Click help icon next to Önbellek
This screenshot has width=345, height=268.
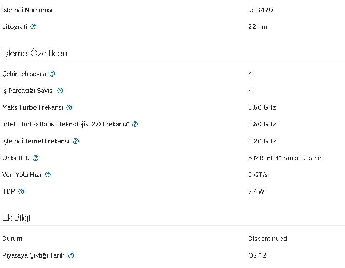pyautogui.click(x=36, y=158)
